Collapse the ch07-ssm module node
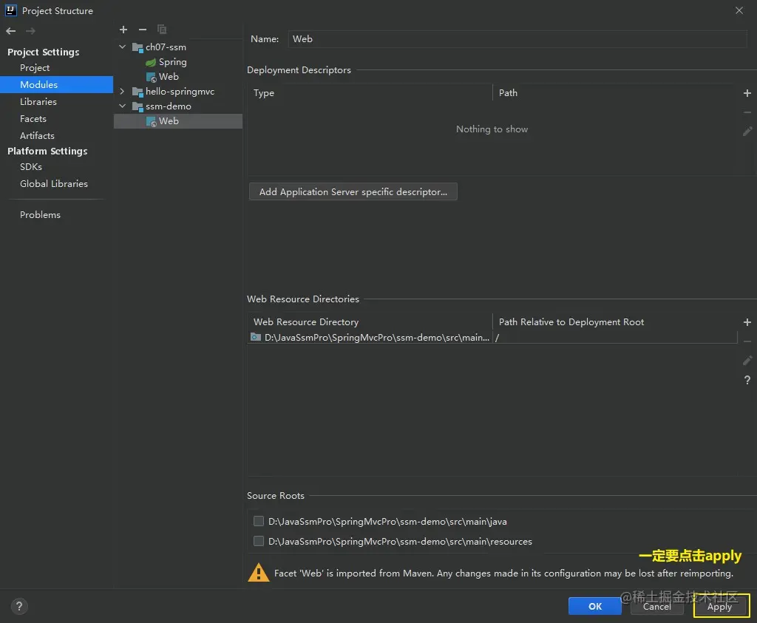Screen dimensions: 757x623 122,47
